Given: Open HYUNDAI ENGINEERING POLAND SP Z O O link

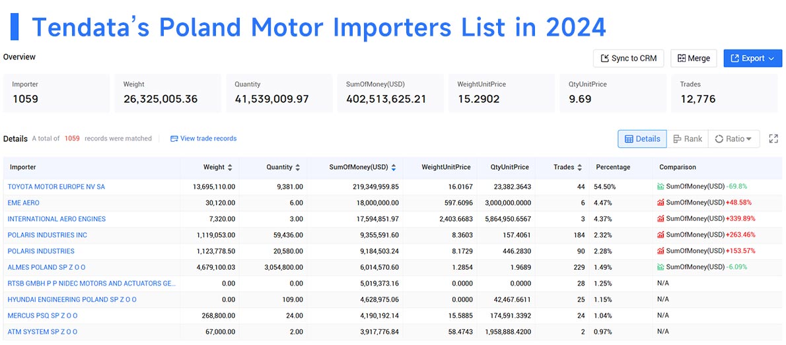Looking at the screenshot, I should pos(72,299).
